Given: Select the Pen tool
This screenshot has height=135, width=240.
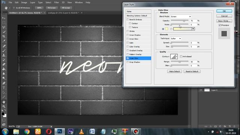Looking at the screenshot, I should pyautogui.click(x=4, y=83).
